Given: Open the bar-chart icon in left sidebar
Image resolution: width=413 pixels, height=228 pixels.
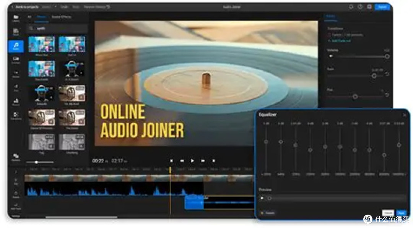Looking at the screenshot, I should [16, 102].
